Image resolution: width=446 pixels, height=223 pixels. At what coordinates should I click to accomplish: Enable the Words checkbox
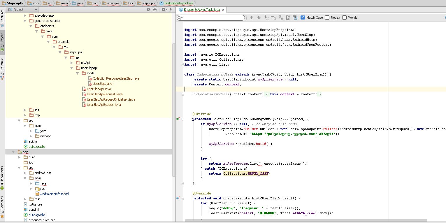pos(345,17)
